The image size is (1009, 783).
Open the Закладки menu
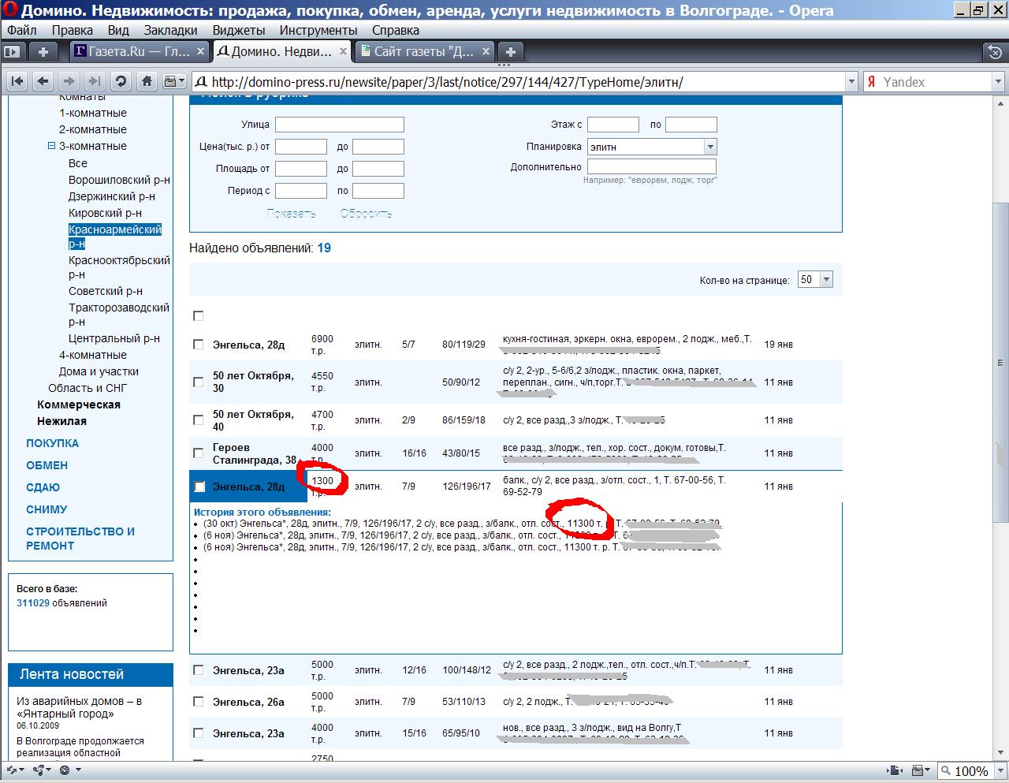tap(170, 30)
